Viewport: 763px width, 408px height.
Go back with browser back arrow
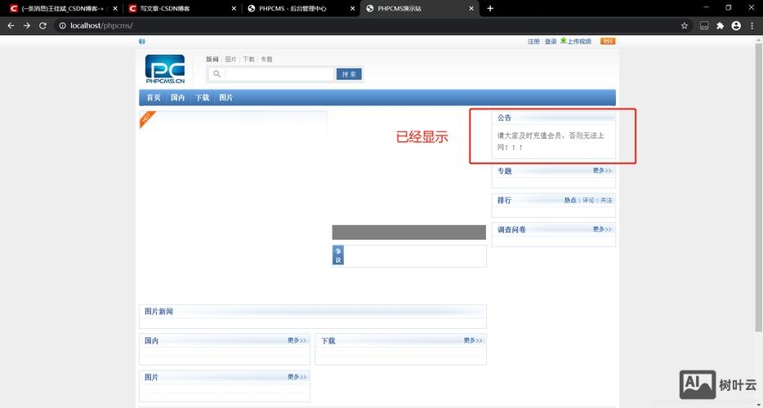click(11, 26)
